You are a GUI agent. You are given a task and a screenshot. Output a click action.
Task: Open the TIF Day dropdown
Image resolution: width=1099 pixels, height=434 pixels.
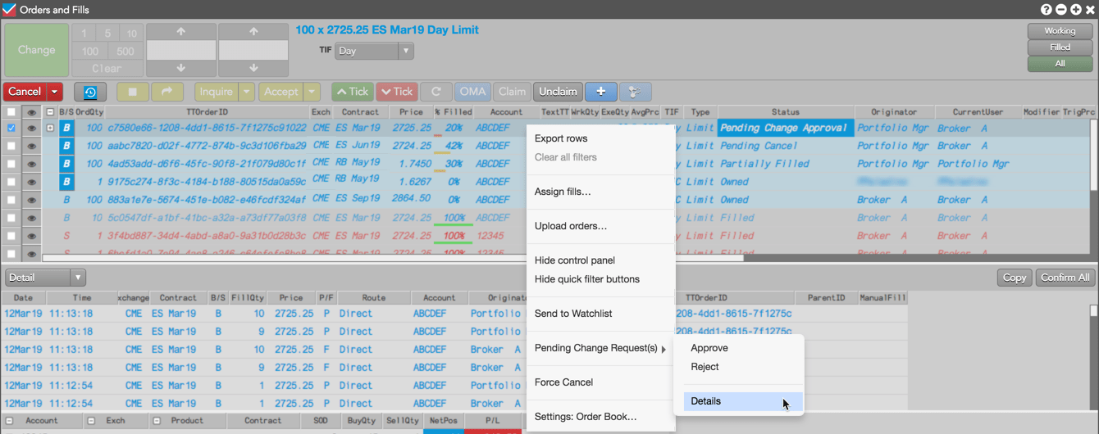coord(374,51)
